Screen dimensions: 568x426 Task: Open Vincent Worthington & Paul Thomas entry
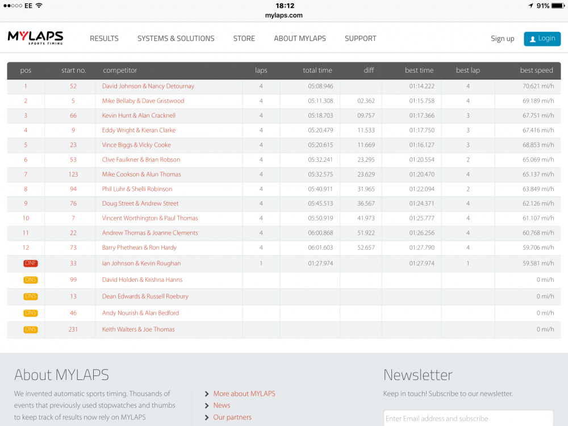[150, 218]
